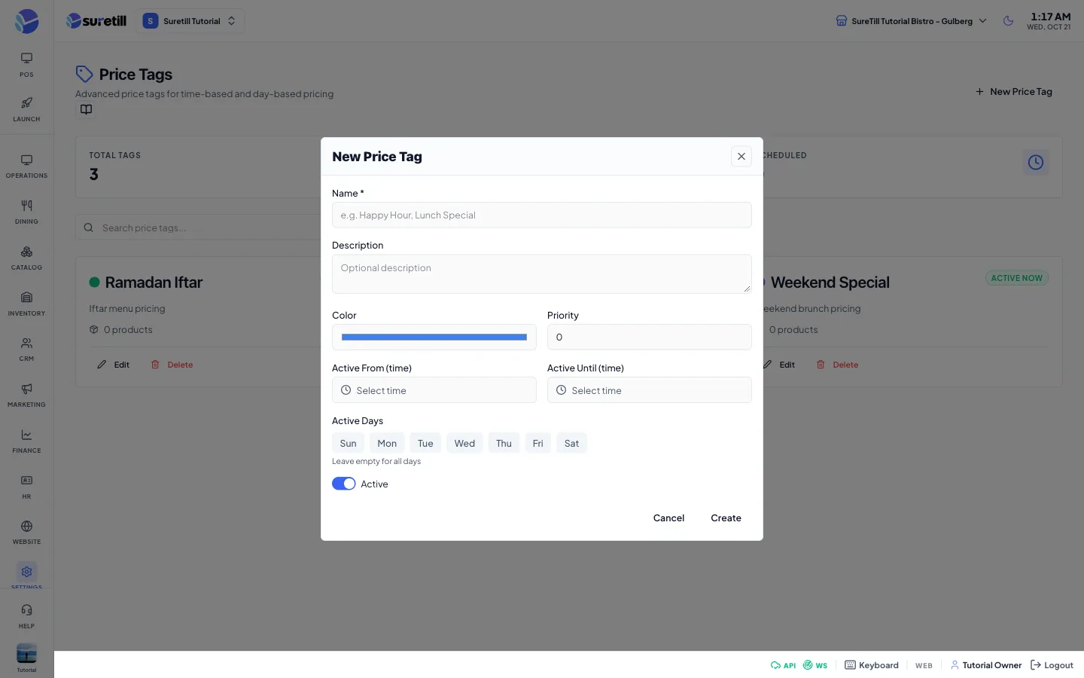
Task: Open the Launch rocket icon
Action: tap(26, 109)
